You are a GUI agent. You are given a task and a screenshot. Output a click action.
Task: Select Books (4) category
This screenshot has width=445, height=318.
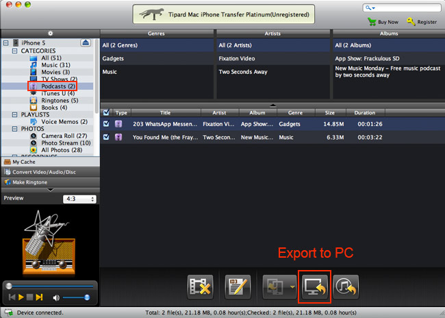tap(54, 108)
